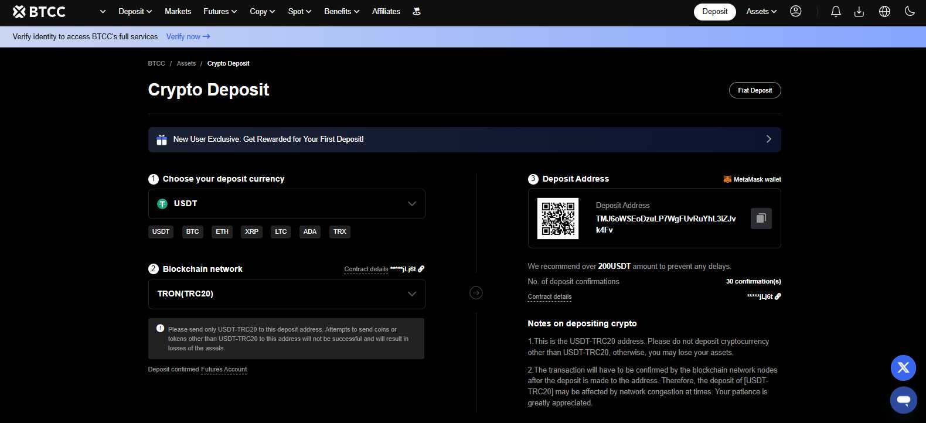
Task: Open the Deposit menu in navbar
Action: point(135,11)
